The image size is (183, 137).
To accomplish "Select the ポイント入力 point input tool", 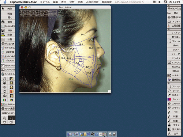I will pyautogui.click(x=174, y=9).
